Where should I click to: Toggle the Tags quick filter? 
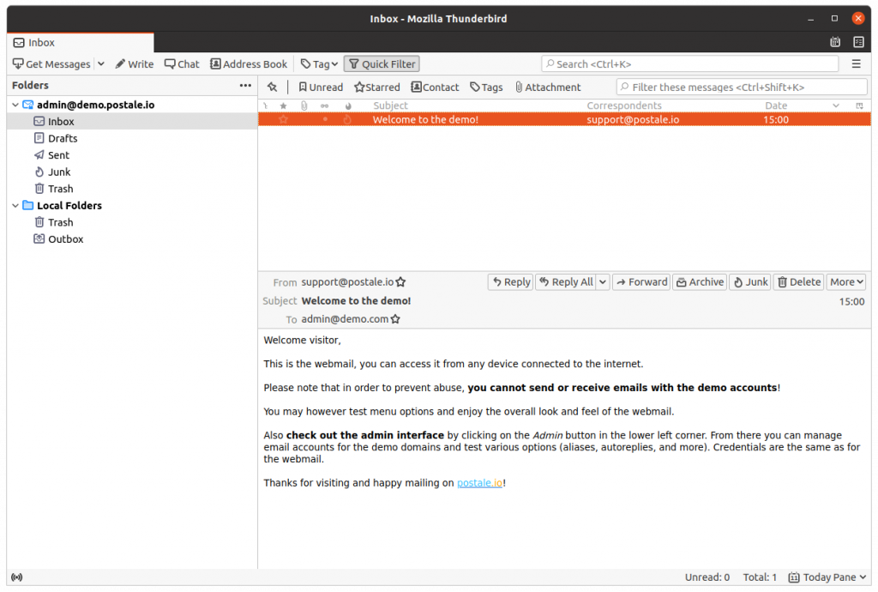click(x=486, y=87)
